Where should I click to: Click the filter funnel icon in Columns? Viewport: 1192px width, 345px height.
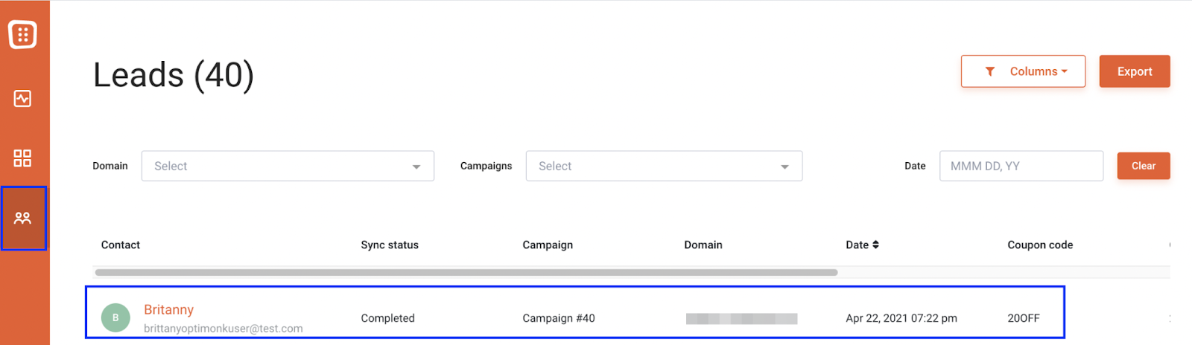(x=990, y=71)
